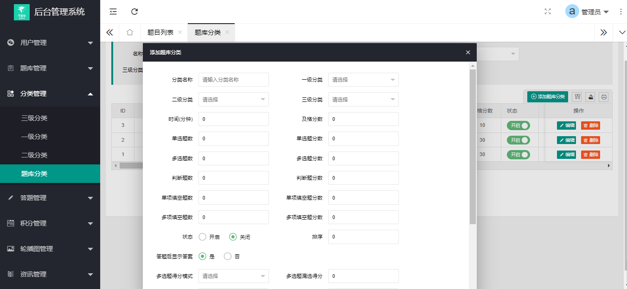Click the 单选题数 input field

pos(234,138)
